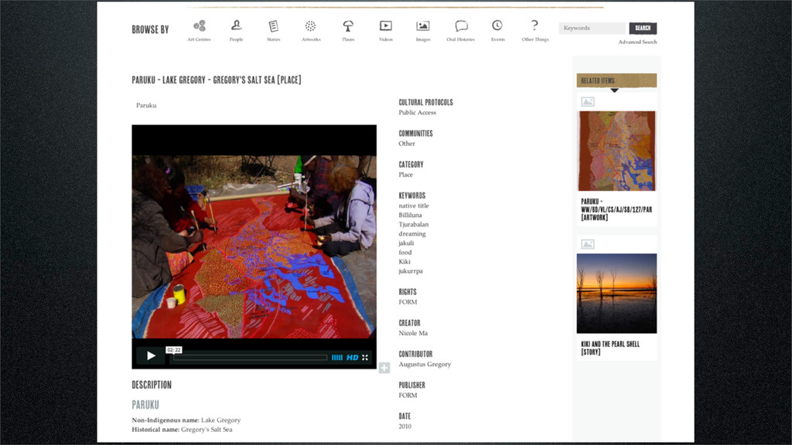792x445 pixels.
Task: Browse by Art Centres icon
Action: pyautogui.click(x=199, y=26)
